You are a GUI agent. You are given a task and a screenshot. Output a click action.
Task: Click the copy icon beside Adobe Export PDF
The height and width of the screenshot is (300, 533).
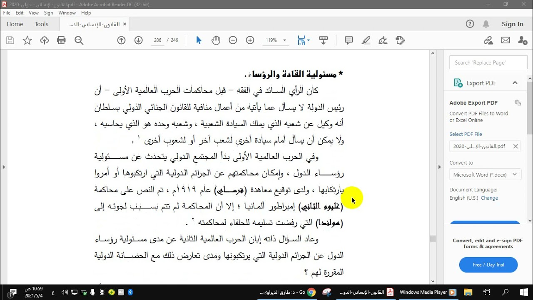click(518, 102)
